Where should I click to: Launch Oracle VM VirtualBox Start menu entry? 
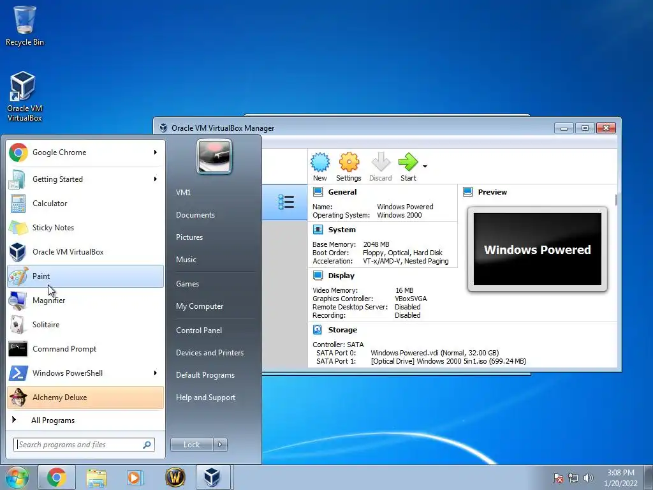(85, 251)
